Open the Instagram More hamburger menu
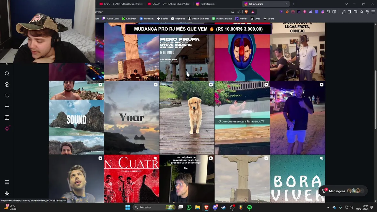 click(7, 182)
